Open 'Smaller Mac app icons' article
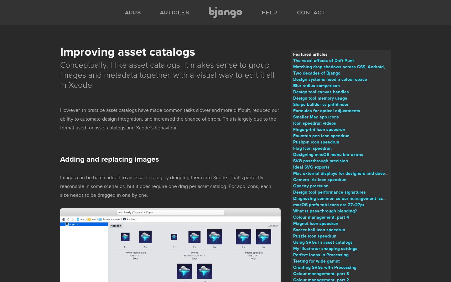 coord(316,117)
